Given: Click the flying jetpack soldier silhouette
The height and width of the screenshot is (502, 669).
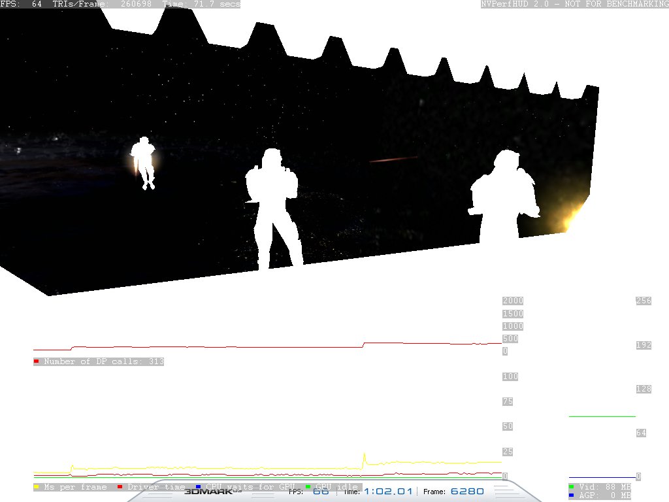Looking at the screenshot, I should coord(143,163).
